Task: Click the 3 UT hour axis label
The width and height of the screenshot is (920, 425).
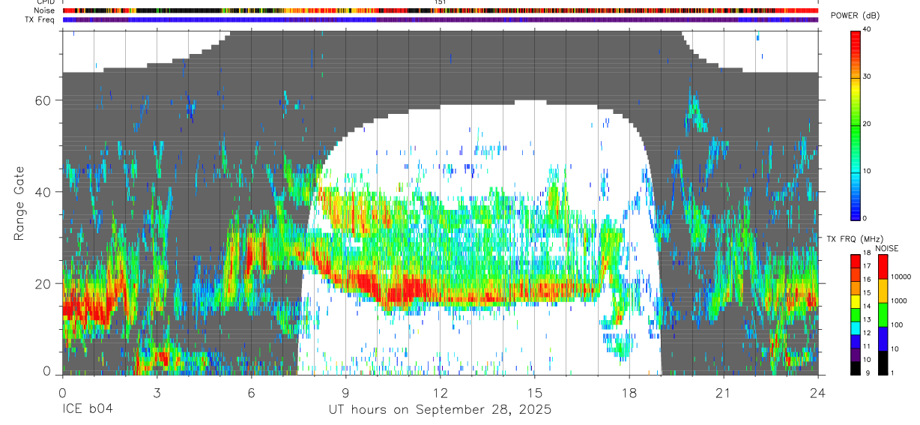Action: point(157,392)
